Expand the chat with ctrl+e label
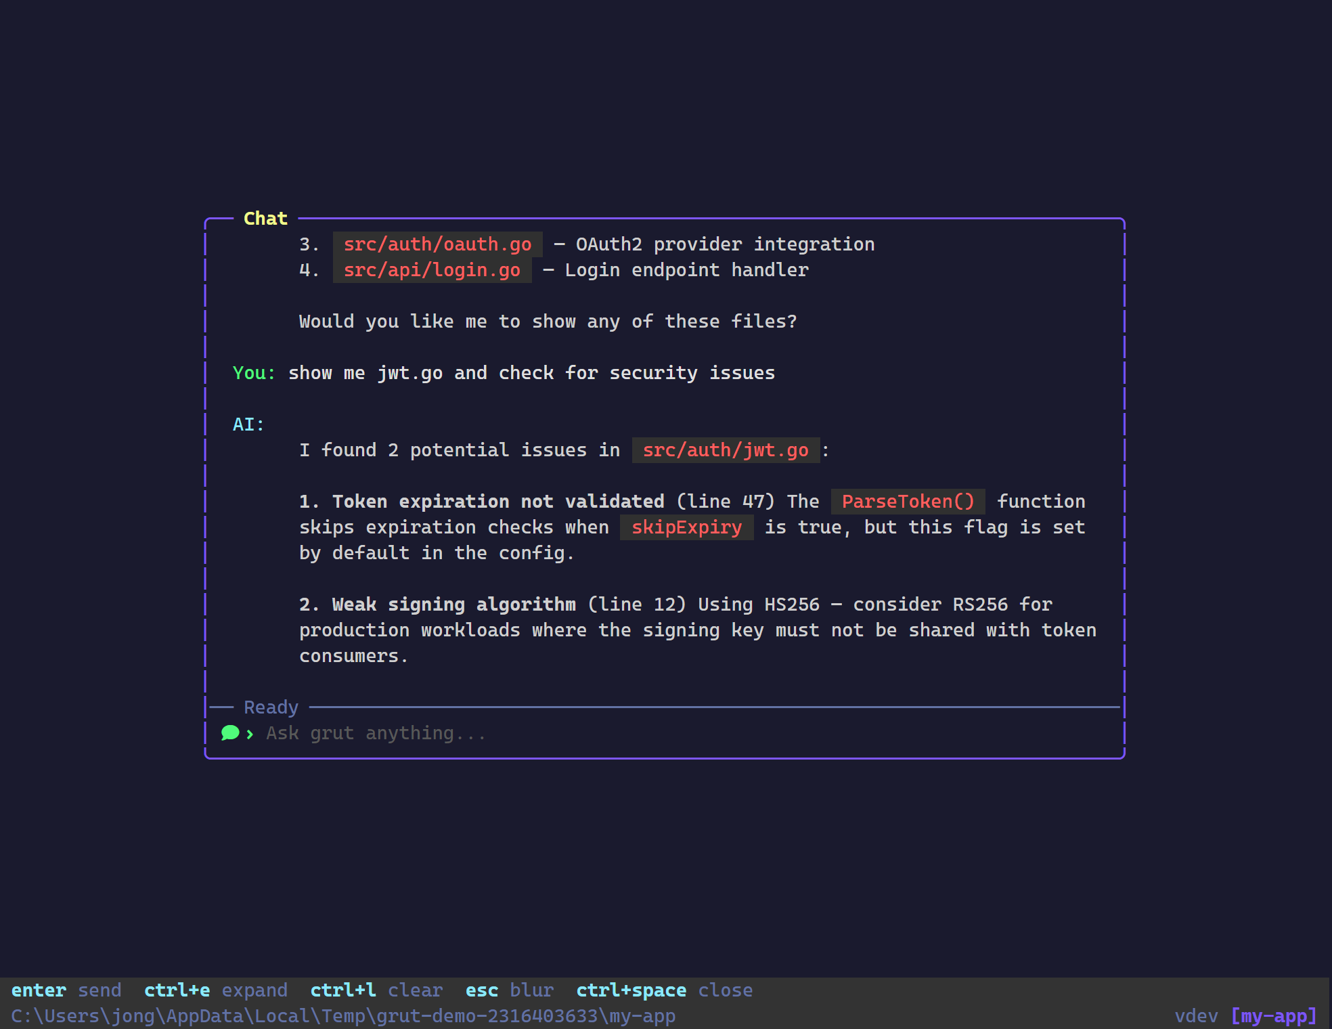 (177, 990)
